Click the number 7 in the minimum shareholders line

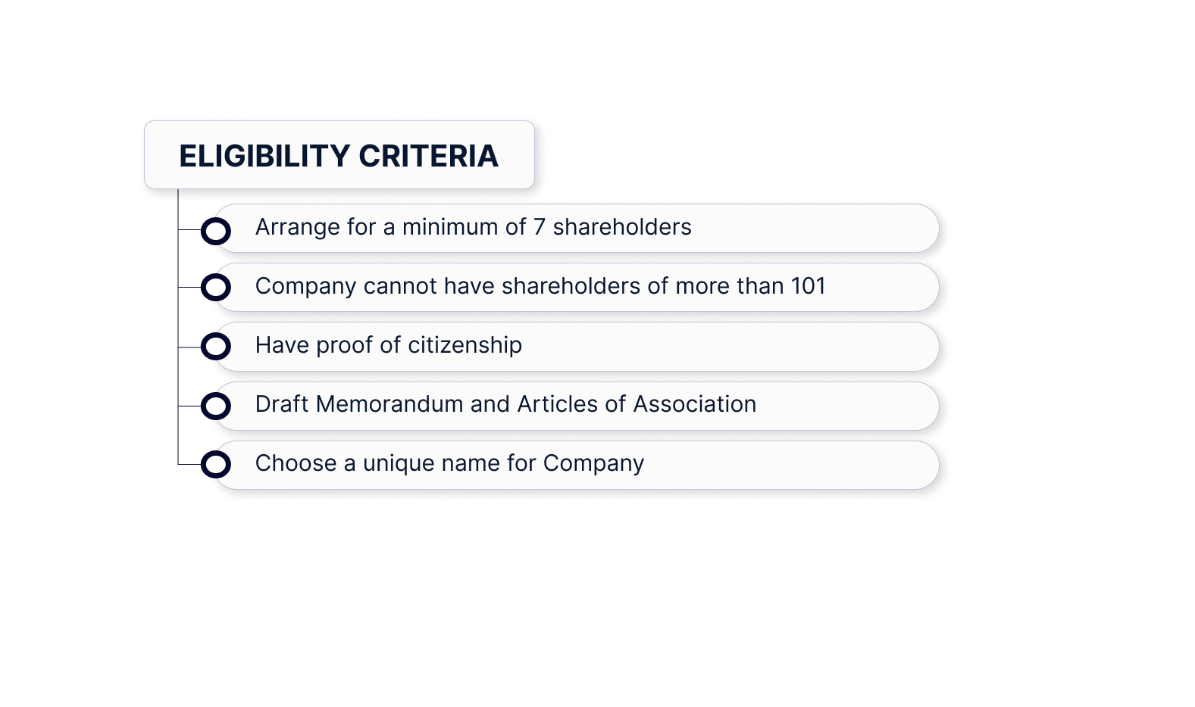[539, 227]
